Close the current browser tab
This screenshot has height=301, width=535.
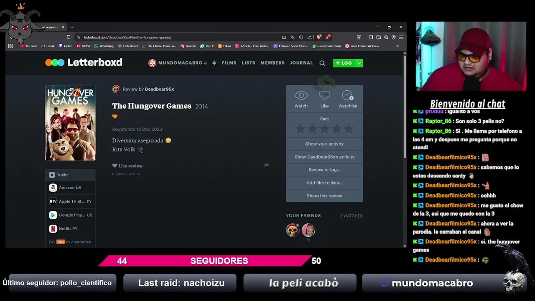[63, 27]
